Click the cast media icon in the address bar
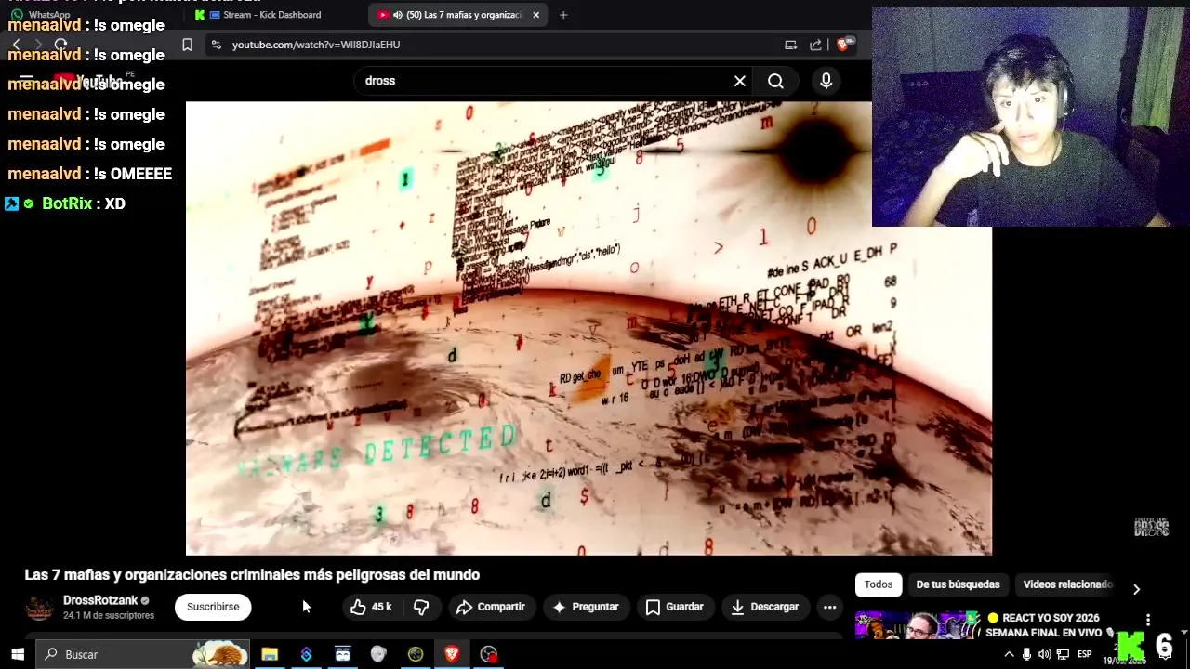Image resolution: width=1190 pixels, height=669 pixels. (x=790, y=45)
